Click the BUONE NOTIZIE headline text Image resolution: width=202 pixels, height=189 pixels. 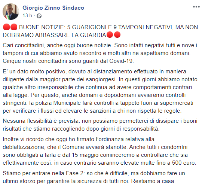100,31
